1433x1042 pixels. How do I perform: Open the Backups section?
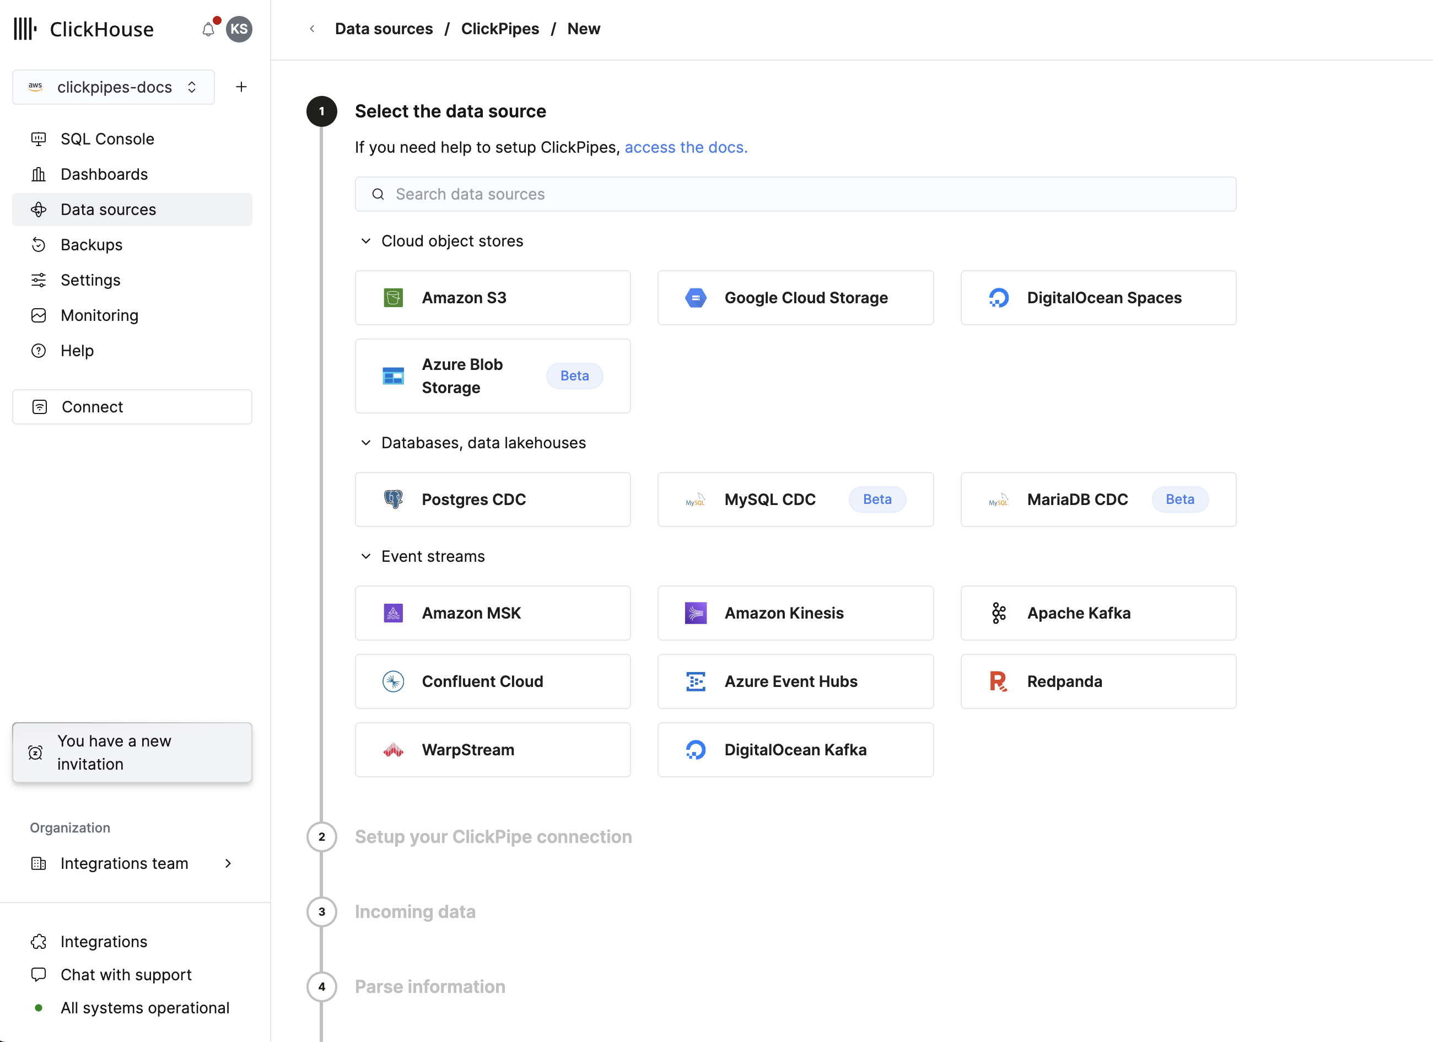pyautogui.click(x=91, y=245)
